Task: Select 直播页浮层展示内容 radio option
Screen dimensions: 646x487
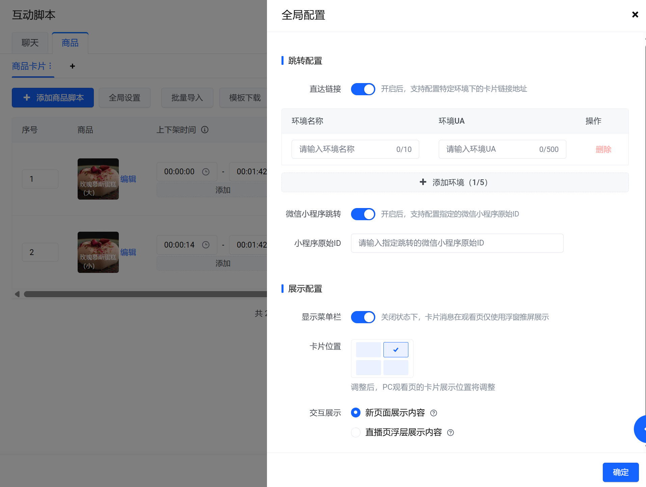Action: coord(355,432)
